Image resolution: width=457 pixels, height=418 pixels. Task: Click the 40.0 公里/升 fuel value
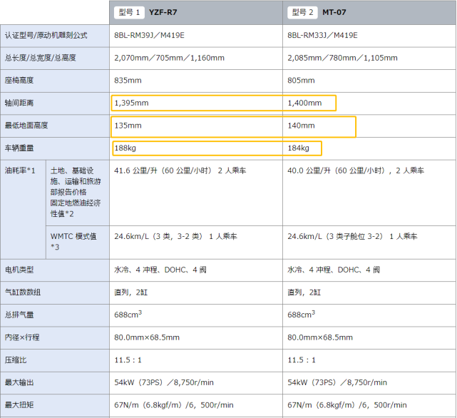tap(356, 170)
